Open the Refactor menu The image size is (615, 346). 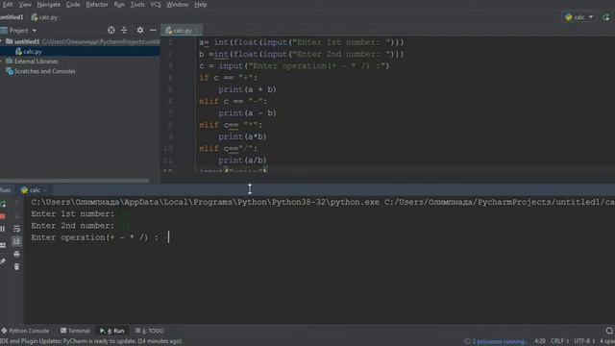click(x=97, y=5)
